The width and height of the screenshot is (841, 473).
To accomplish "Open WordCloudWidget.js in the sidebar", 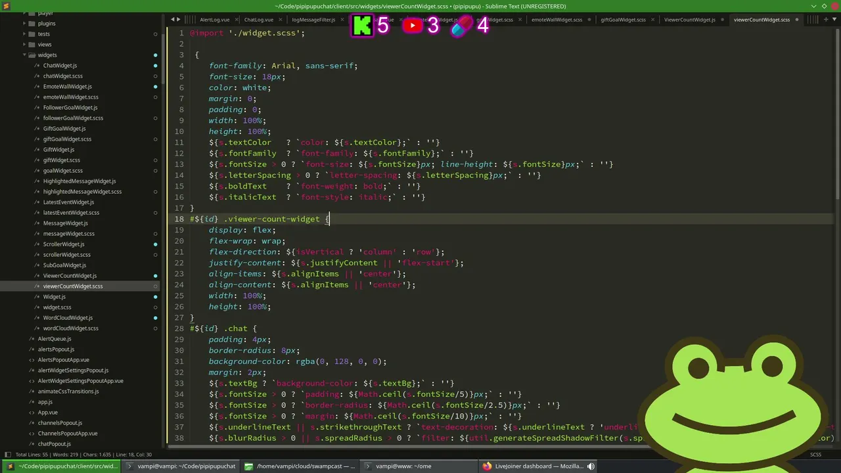I will click(x=68, y=318).
